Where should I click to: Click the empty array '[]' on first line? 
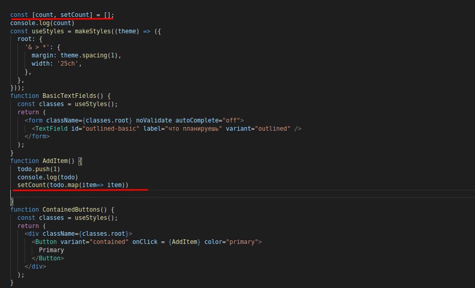[107, 15]
